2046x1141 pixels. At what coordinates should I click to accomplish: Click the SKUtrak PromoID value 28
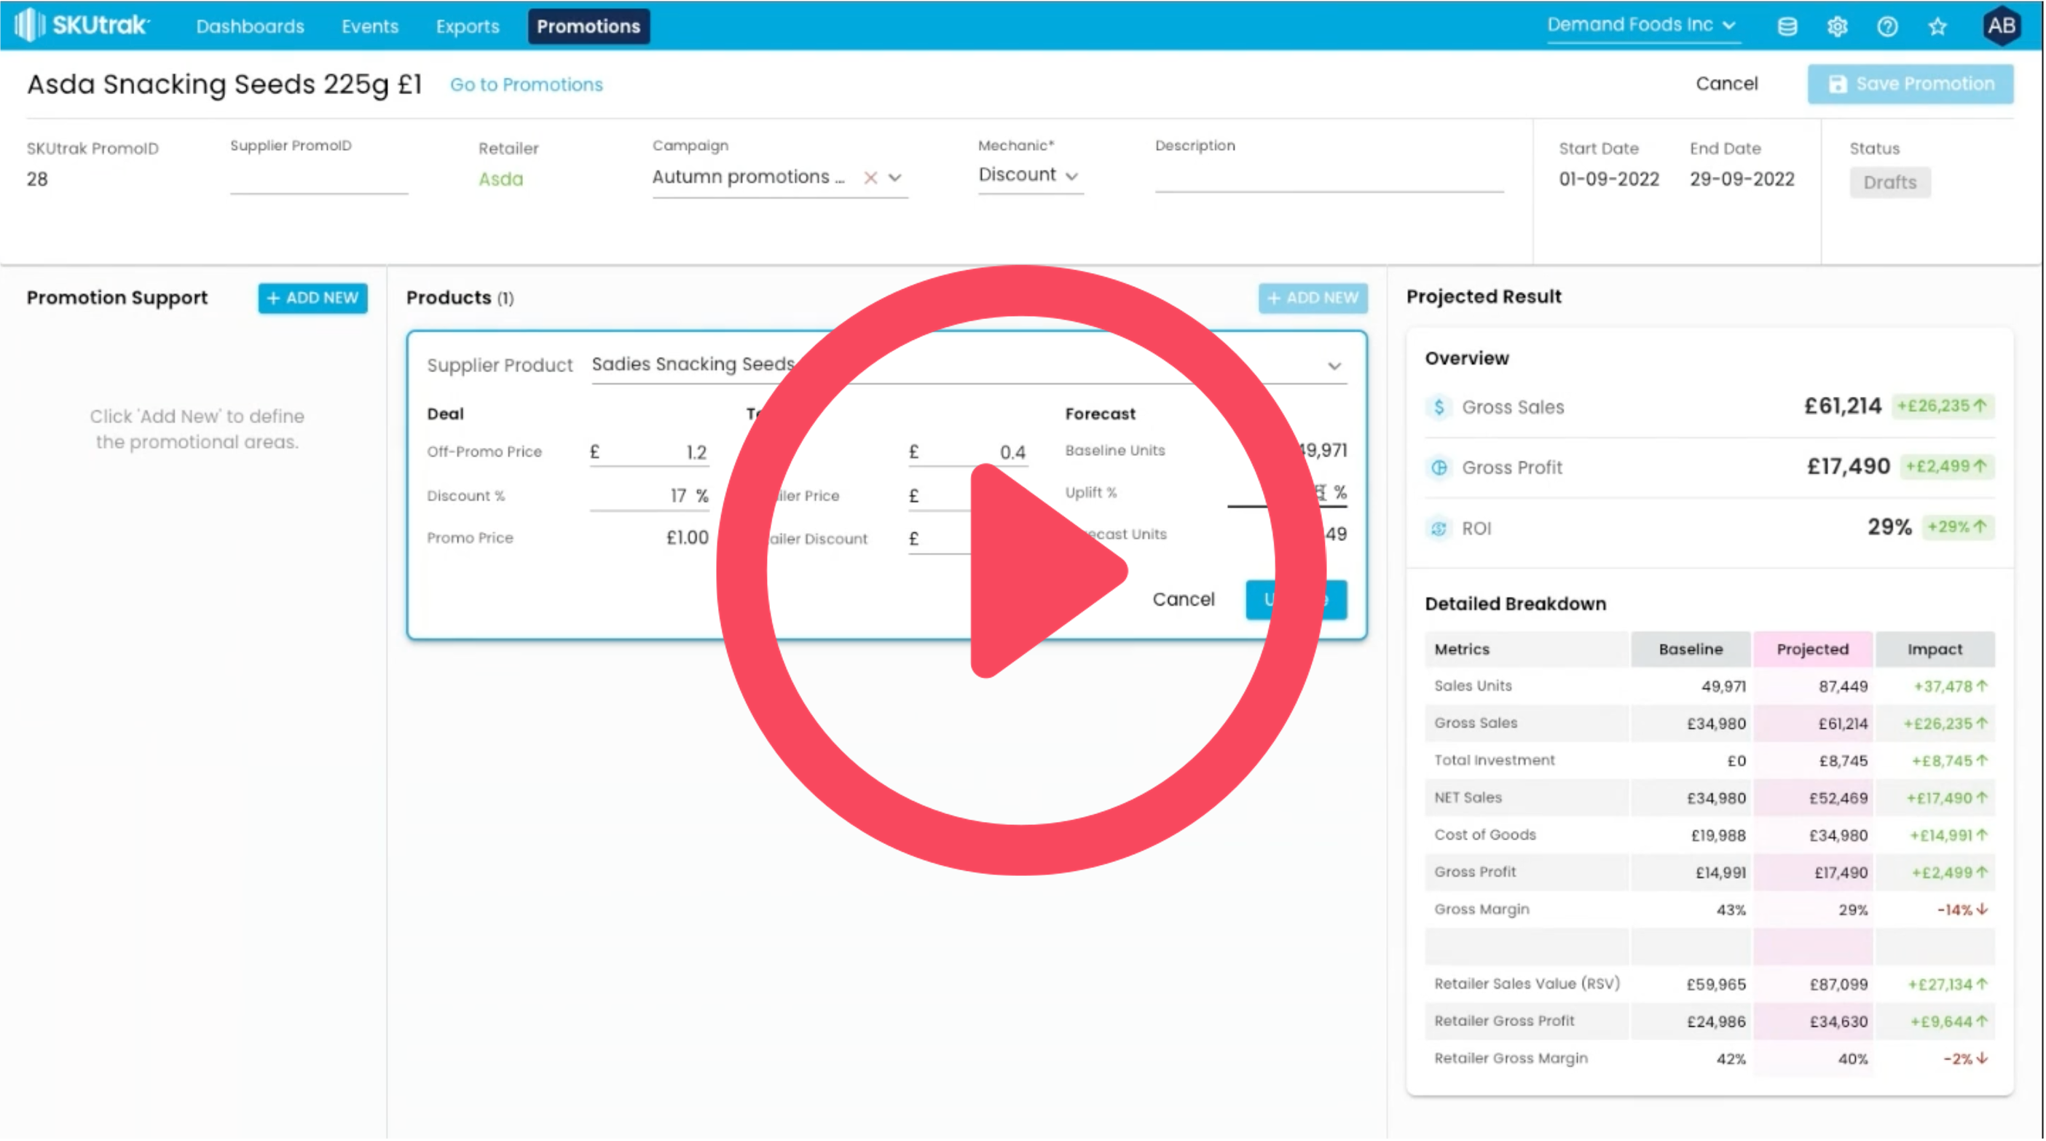[x=36, y=179]
